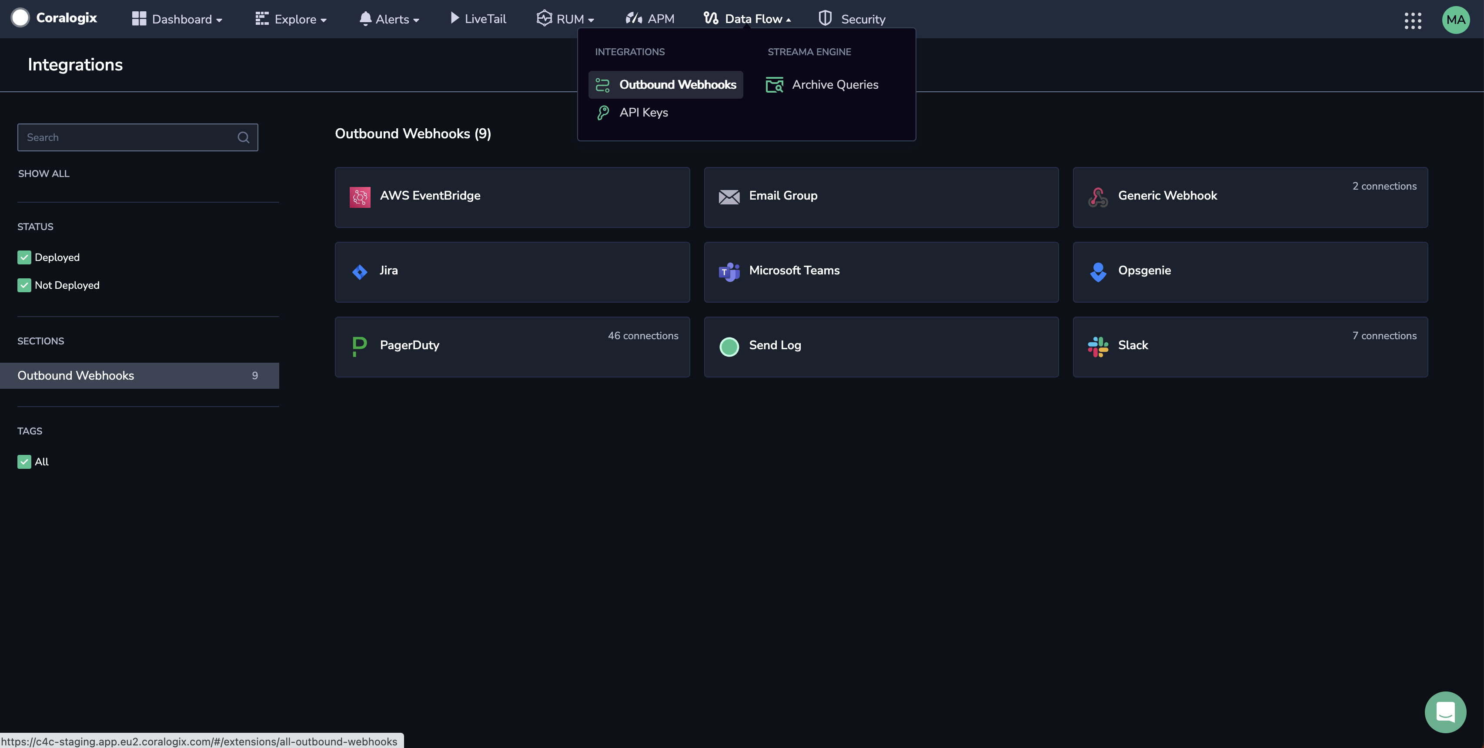Click the Explore icon in navbar
Viewport: 1484px width, 748px height.
point(262,19)
